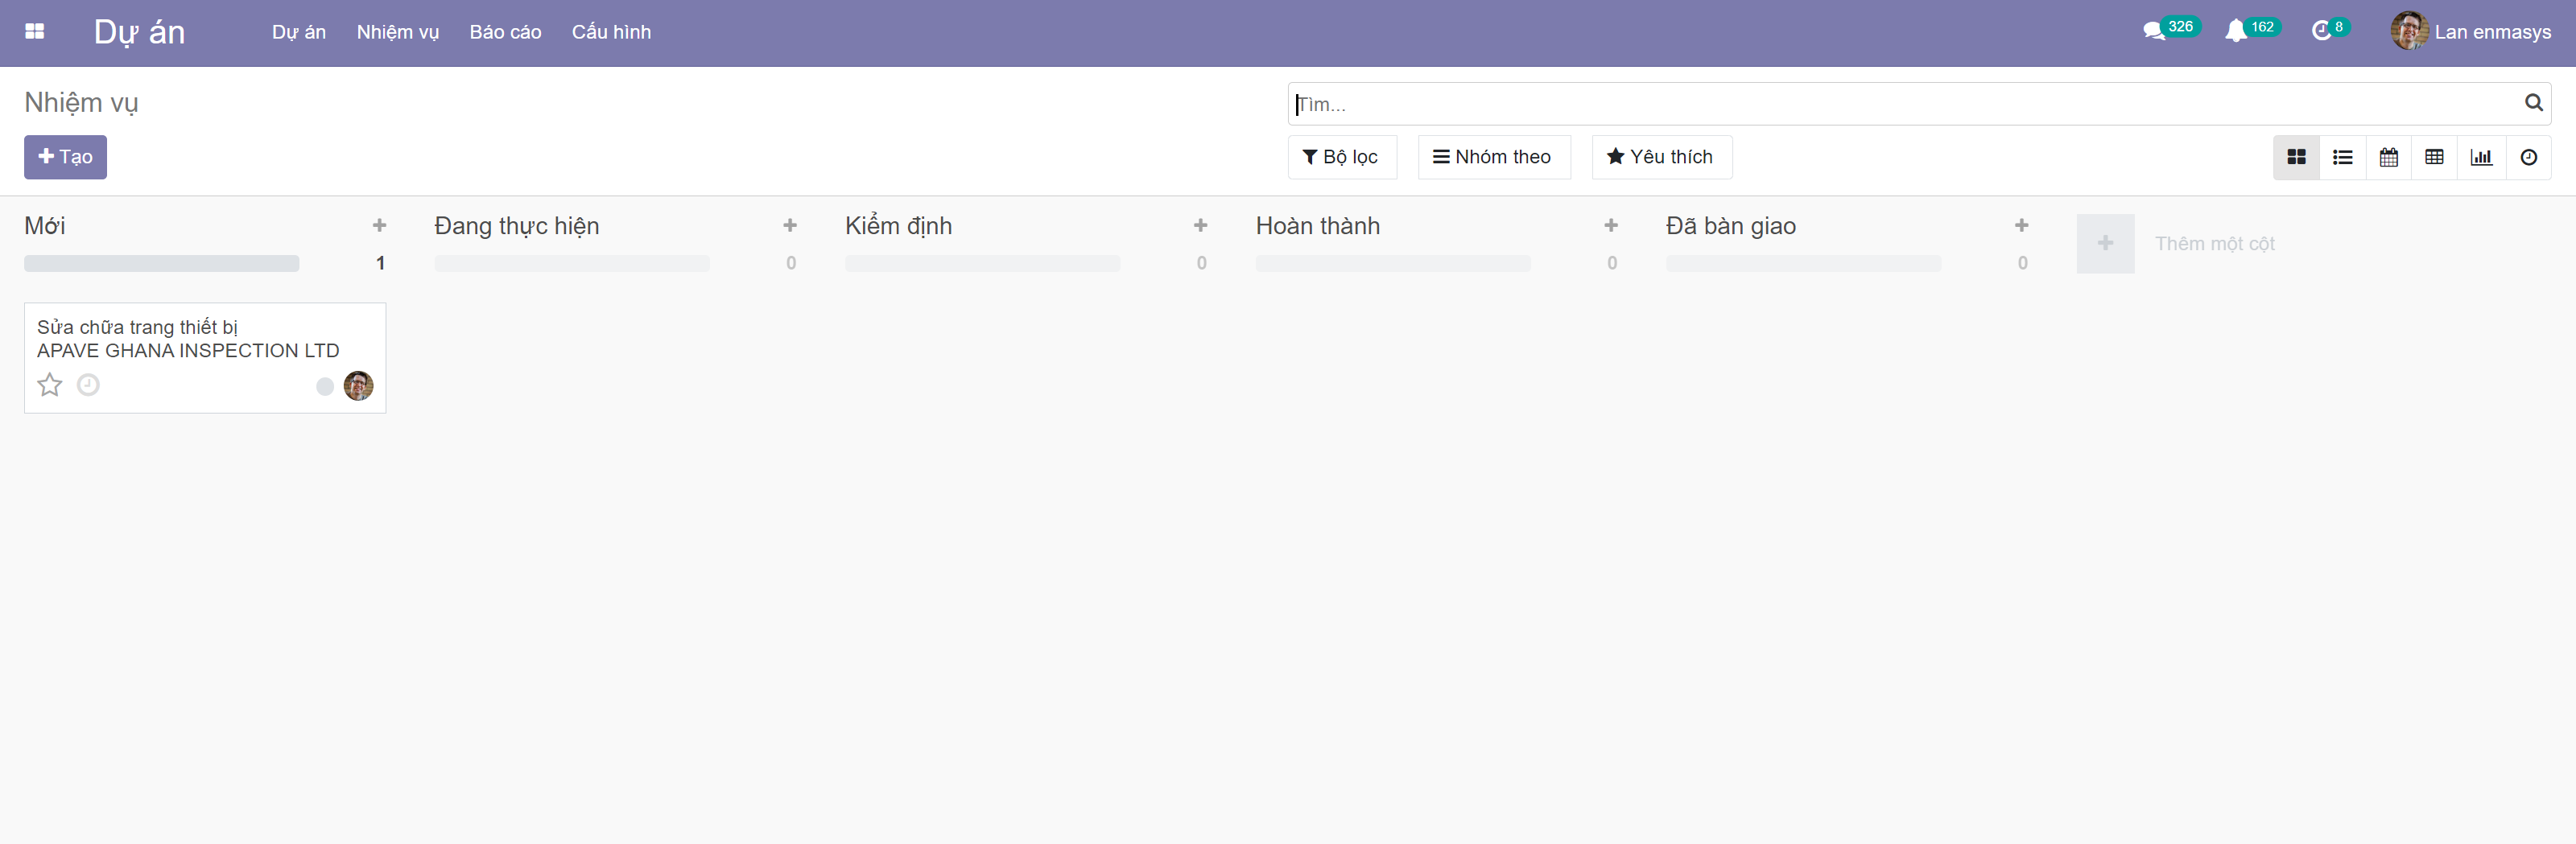Click the search magnifier icon
This screenshot has width=2576, height=844.
2533,103
